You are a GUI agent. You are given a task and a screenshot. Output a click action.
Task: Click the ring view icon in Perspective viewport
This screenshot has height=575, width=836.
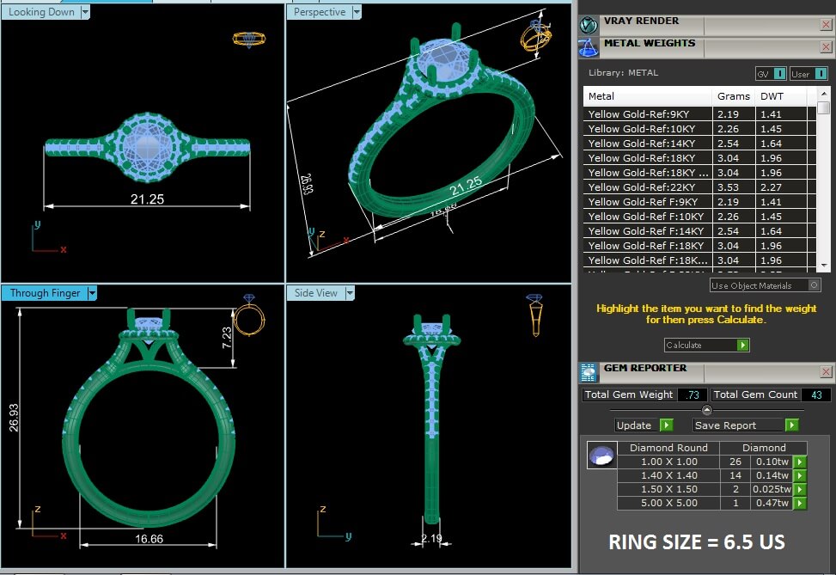click(x=534, y=37)
